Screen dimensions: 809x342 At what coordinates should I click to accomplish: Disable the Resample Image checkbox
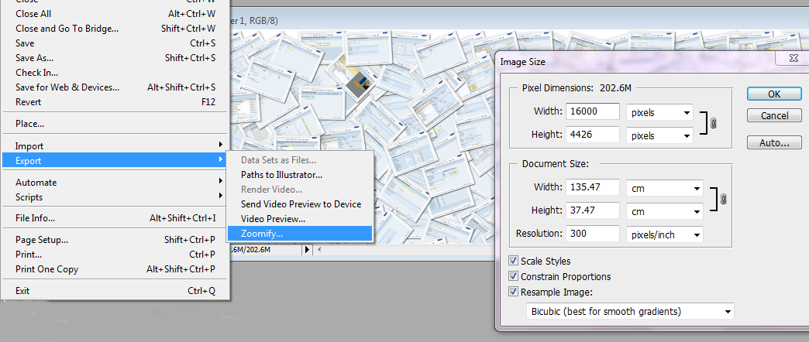[x=513, y=292]
